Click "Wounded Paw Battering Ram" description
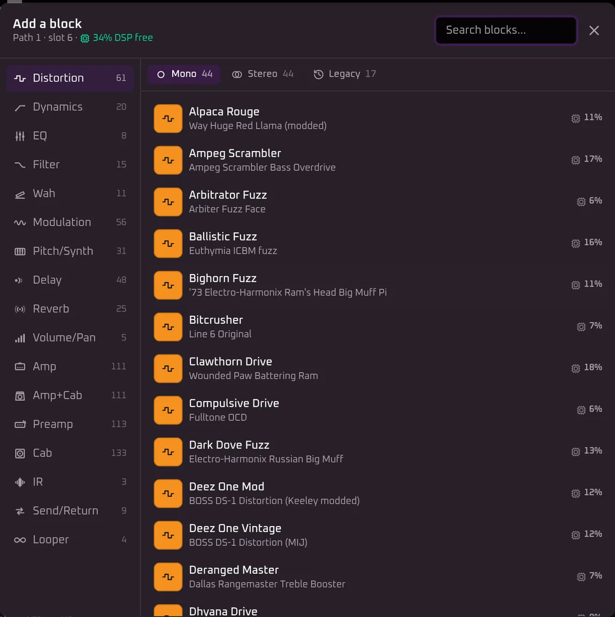615x617 pixels. click(253, 376)
